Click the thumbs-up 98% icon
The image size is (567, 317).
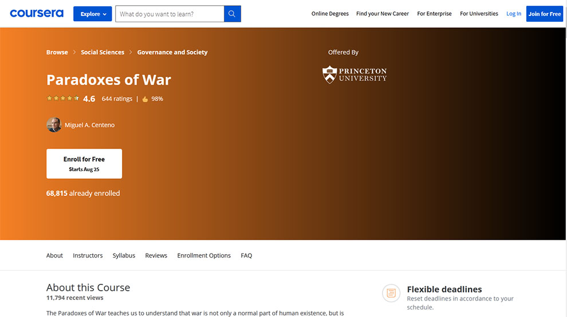145,99
